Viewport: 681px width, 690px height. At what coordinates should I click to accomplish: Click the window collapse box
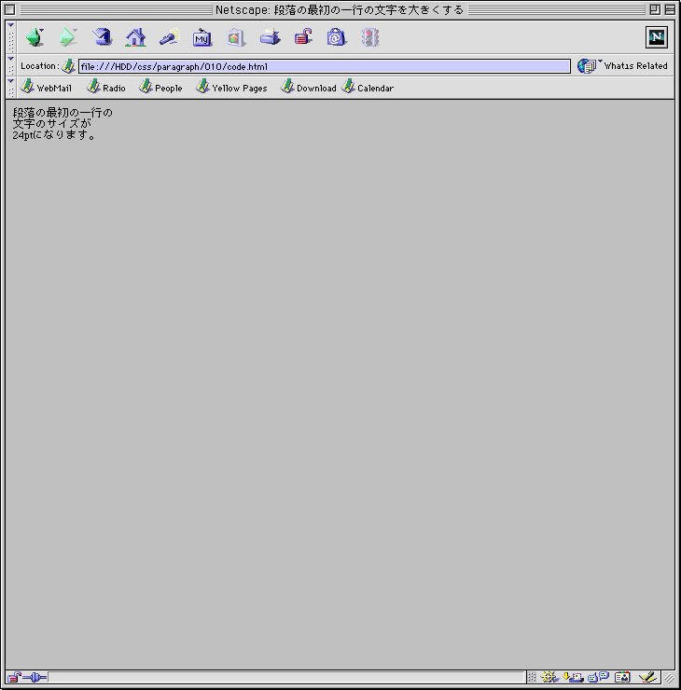(x=670, y=9)
